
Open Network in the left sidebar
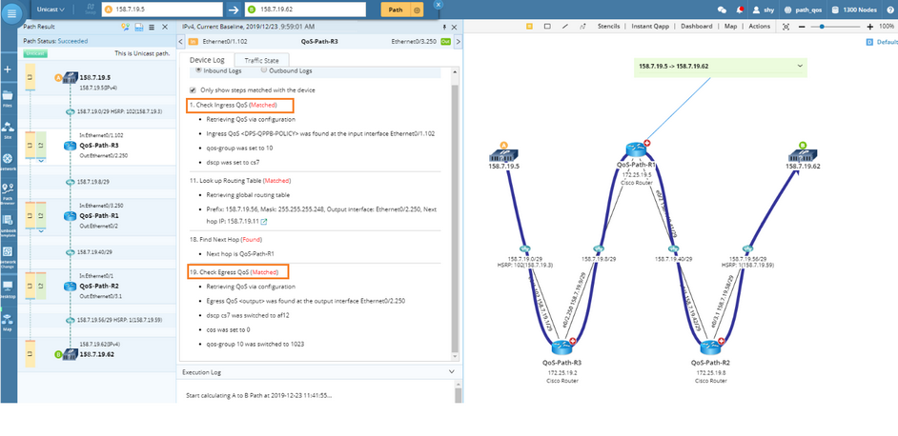(8, 161)
